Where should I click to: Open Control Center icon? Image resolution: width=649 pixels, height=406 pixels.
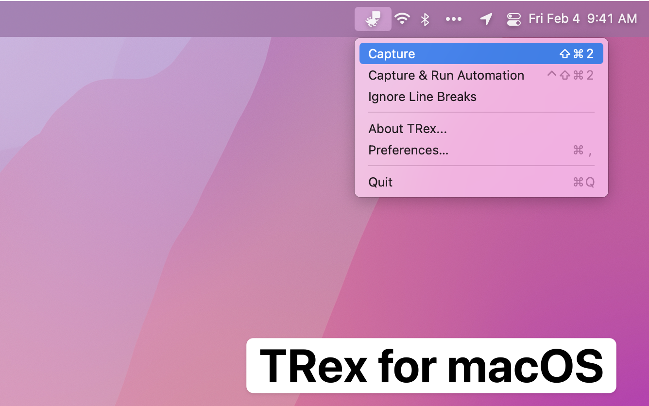[x=513, y=19]
